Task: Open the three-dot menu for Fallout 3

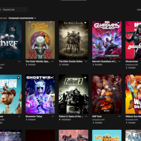Action: click(86, 116)
